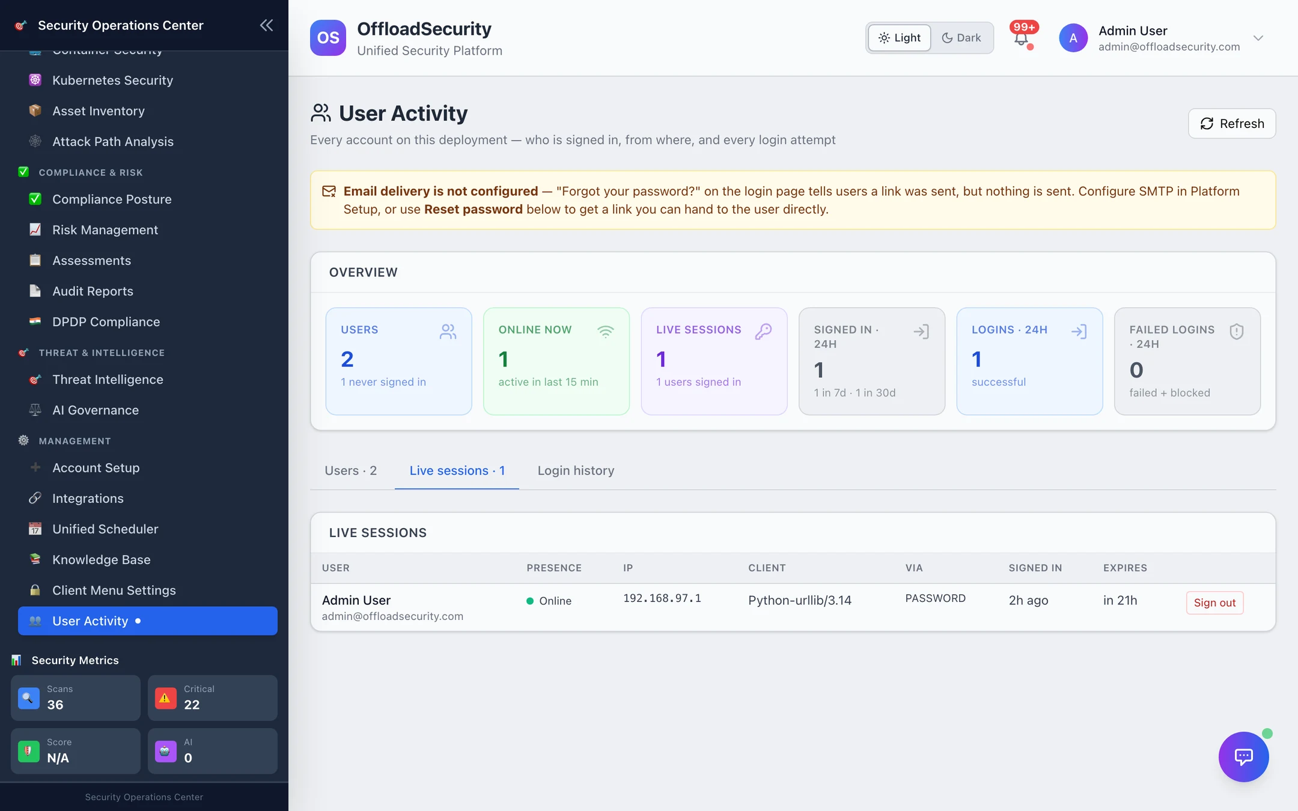
Task: Open the notifications bell showing 99+
Action: (x=1022, y=38)
